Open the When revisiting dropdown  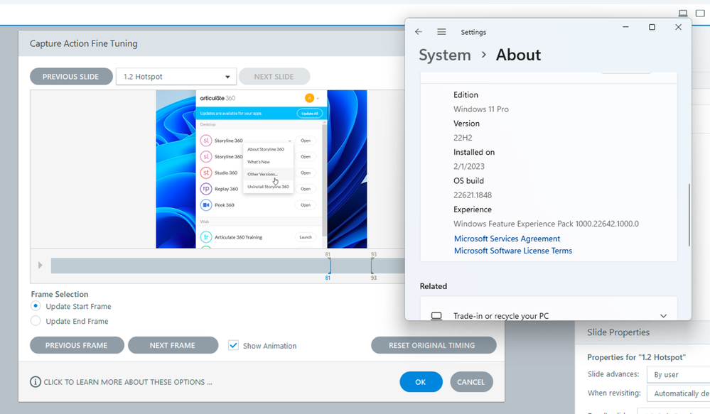pyautogui.click(x=679, y=393)
